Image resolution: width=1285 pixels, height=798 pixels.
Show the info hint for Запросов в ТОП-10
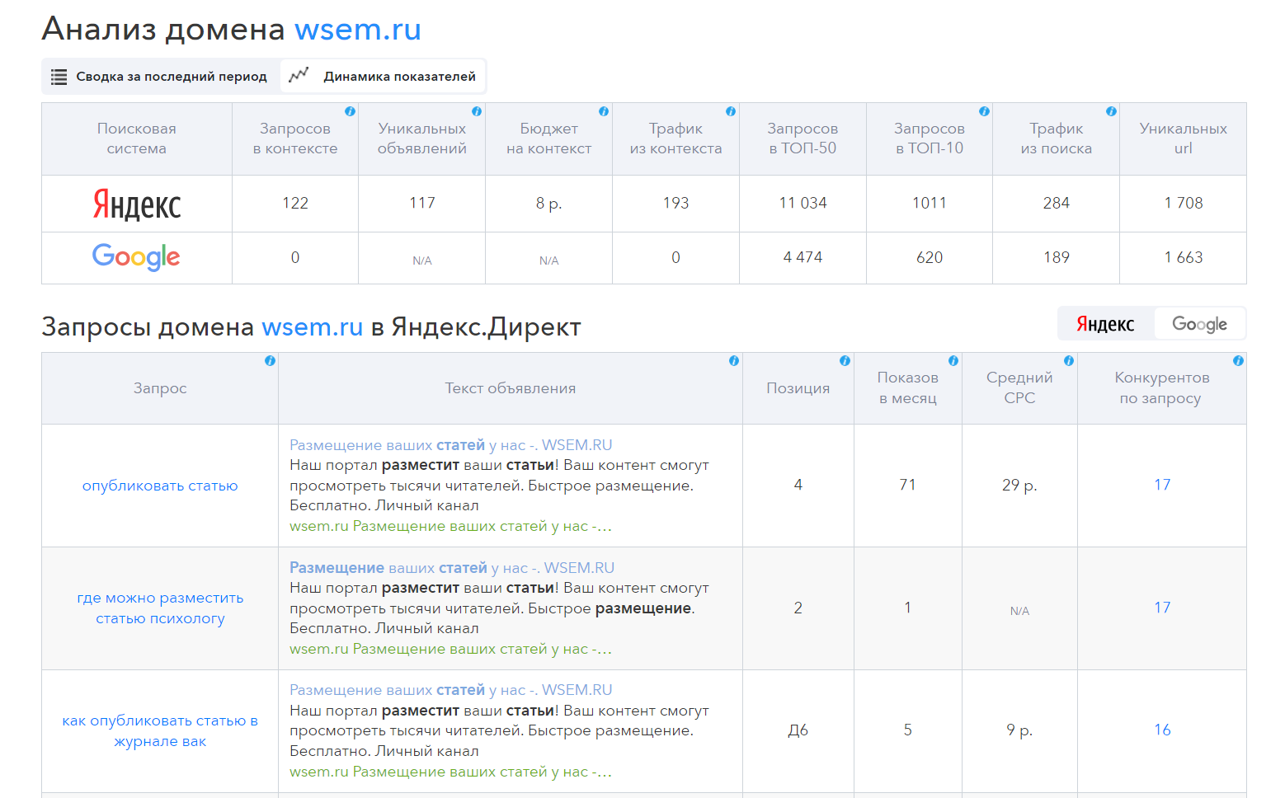point(984,111)
